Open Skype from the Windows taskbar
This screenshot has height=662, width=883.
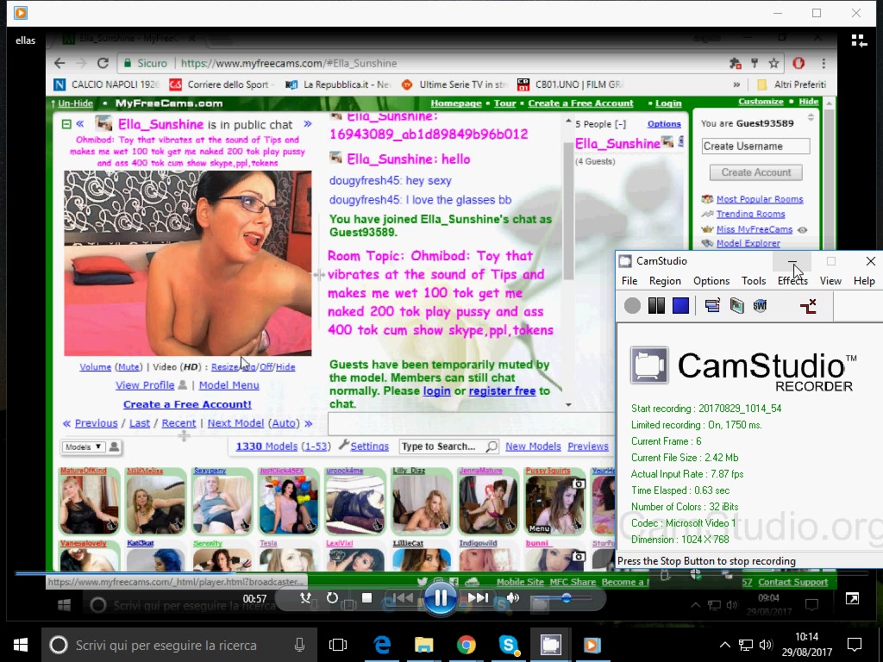[509, 645]
